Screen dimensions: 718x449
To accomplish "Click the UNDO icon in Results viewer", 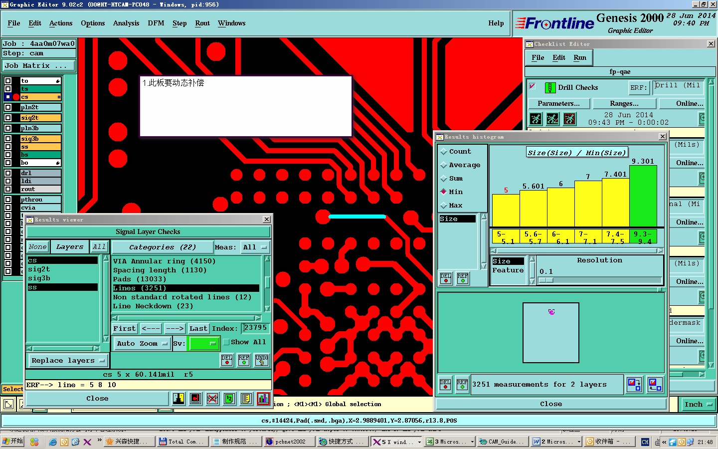I will pyautogui.click(x=262, y=360).
